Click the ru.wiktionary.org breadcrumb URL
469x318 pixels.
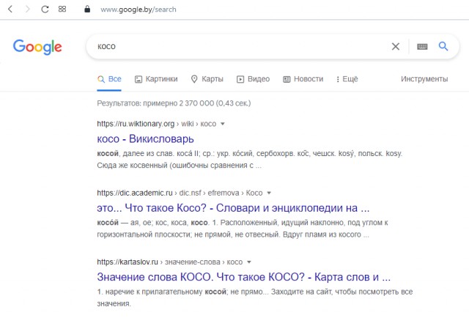coord(156,124)
